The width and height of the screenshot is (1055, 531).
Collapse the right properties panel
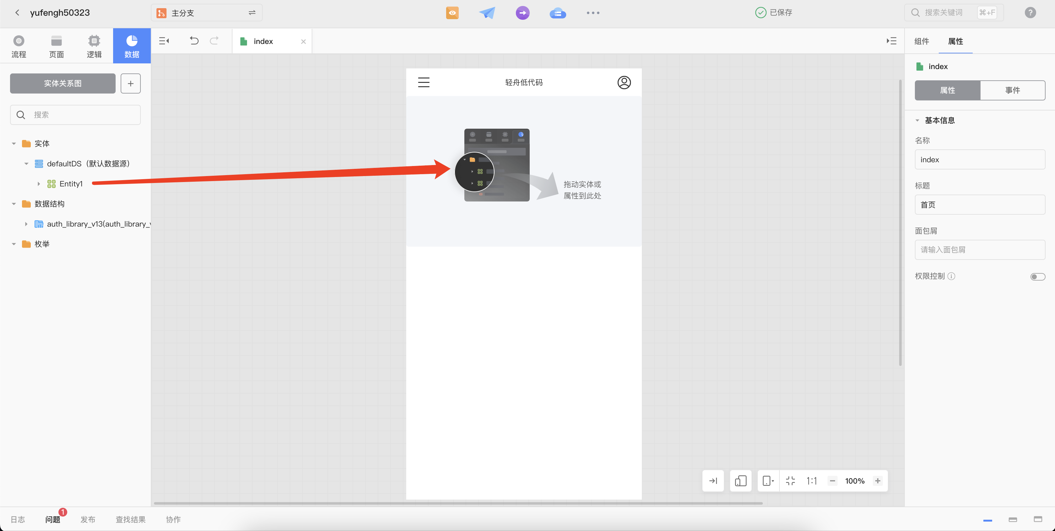891,41
